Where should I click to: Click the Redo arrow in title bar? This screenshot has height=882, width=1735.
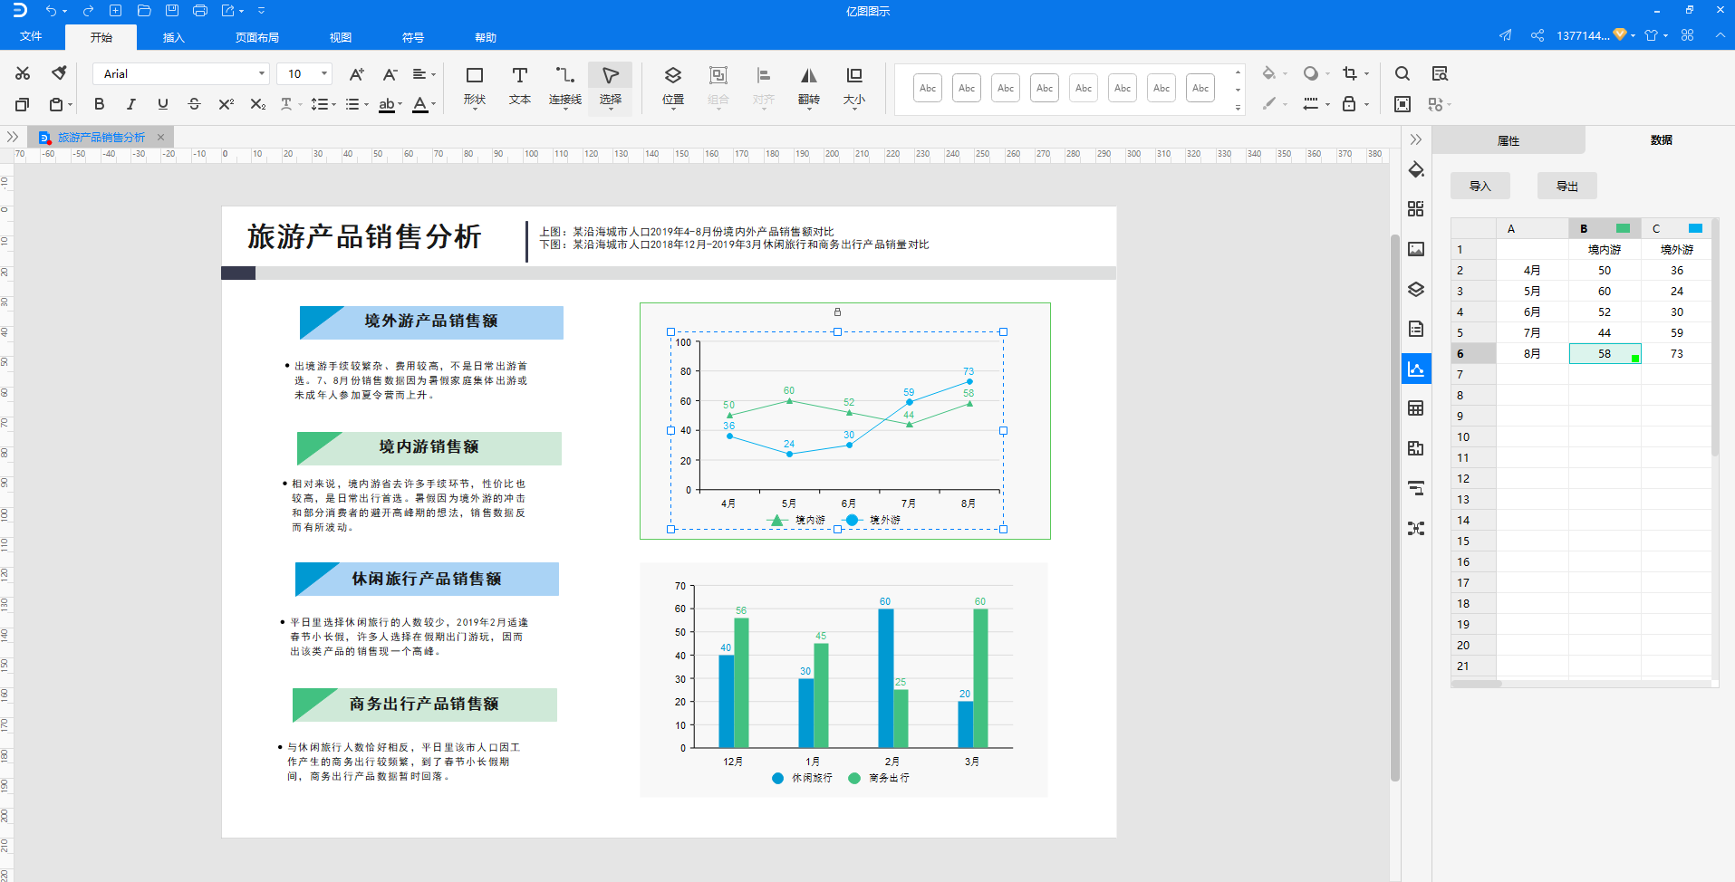pos(88,11)
